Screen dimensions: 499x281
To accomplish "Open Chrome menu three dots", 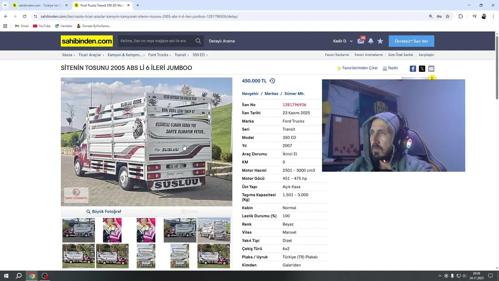I will [494, 16].
